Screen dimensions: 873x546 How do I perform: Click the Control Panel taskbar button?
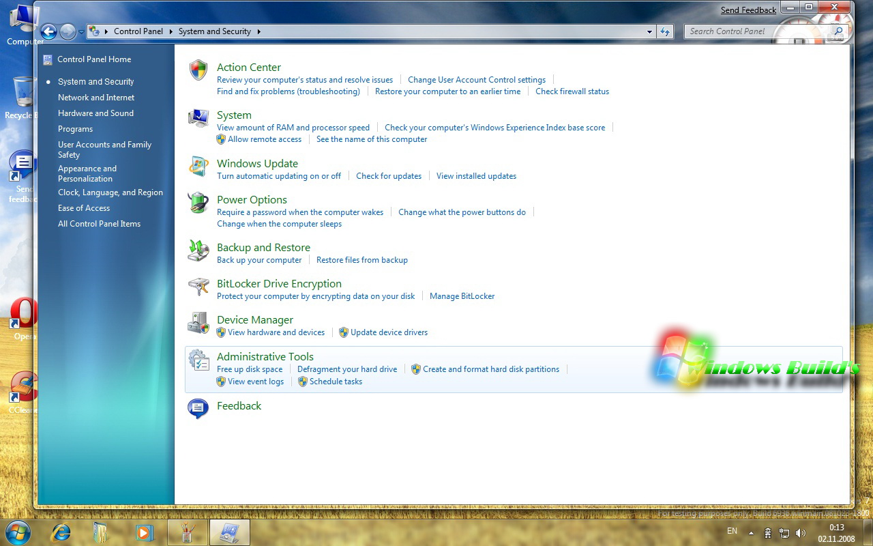click(230, 532)
